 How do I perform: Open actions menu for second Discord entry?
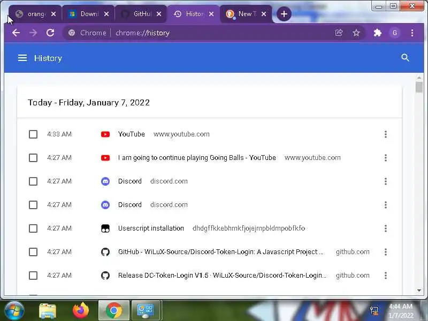pyautogui.click(x=385, y=205)
